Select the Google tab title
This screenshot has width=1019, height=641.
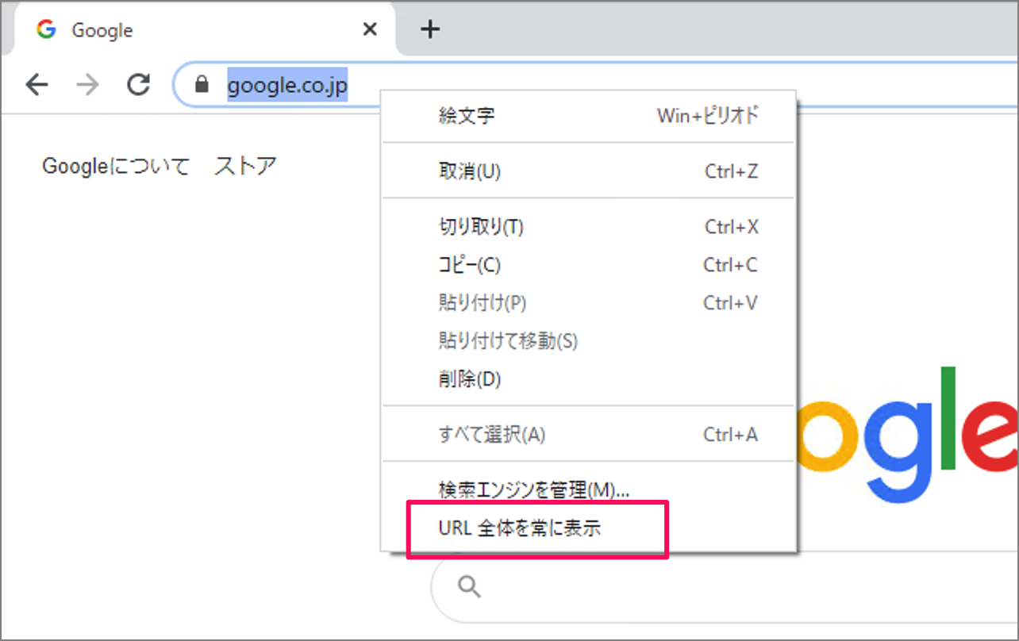click(102, 30)
